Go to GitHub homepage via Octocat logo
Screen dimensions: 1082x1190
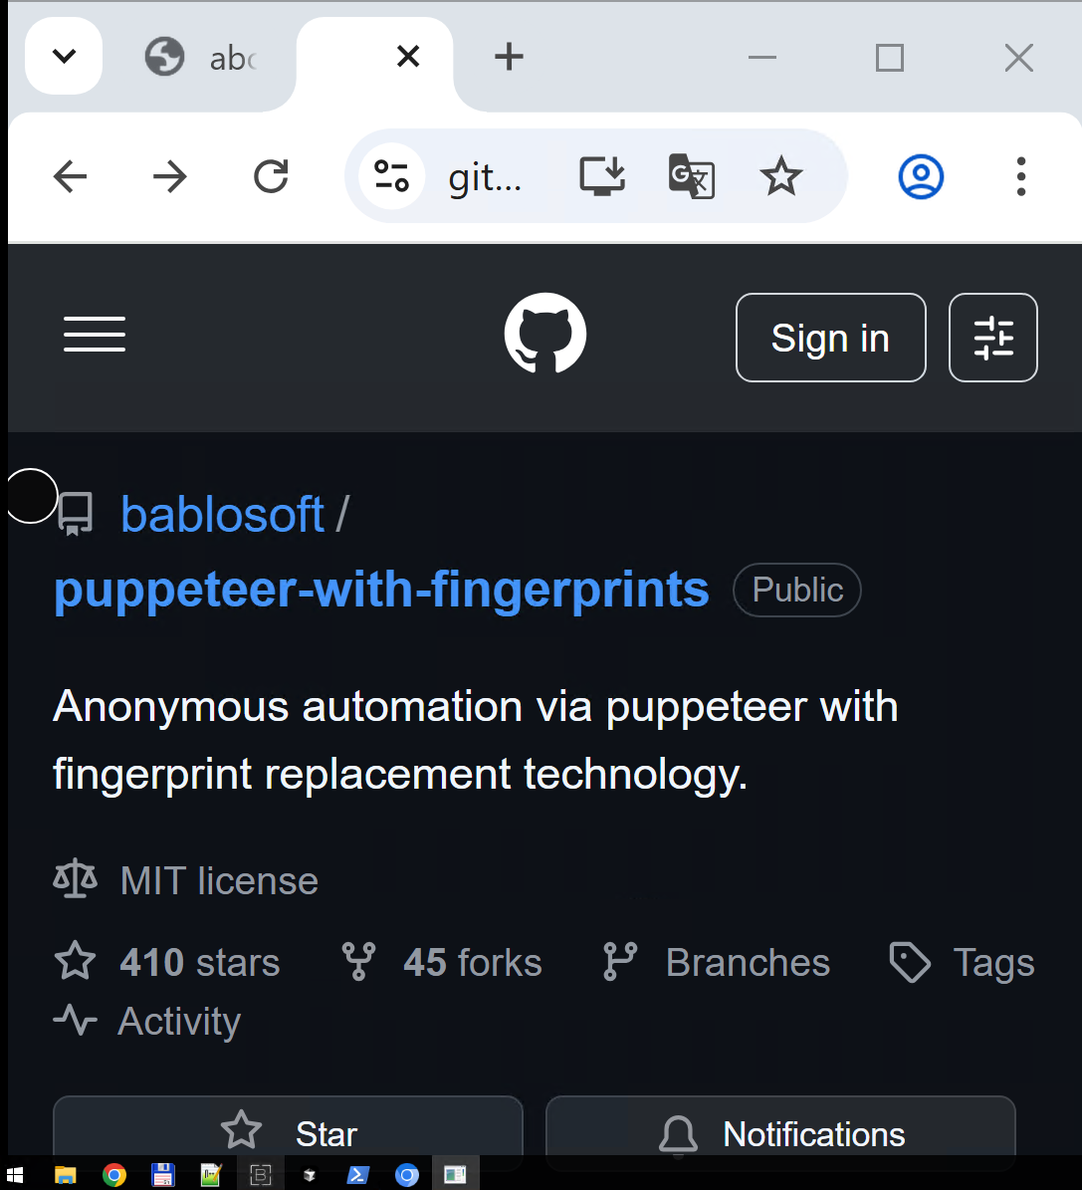(544, 334)
